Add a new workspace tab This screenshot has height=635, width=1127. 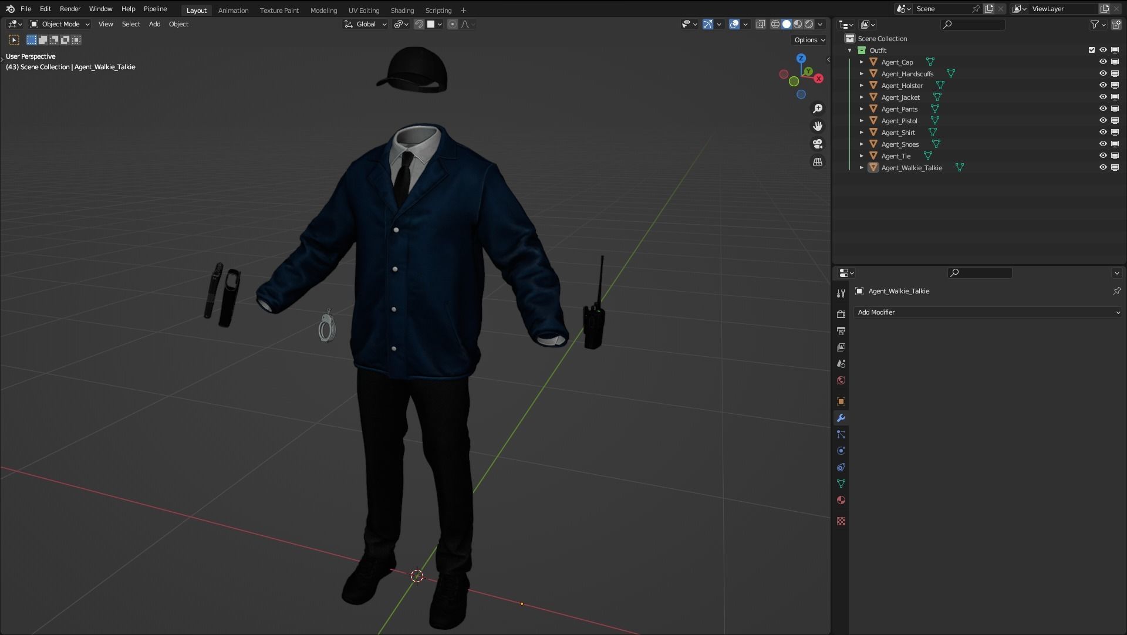[463, 10]
